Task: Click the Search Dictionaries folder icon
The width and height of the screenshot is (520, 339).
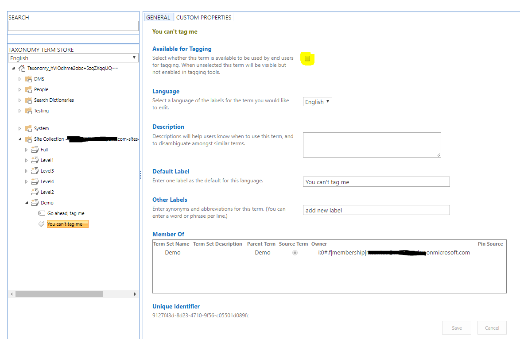Action: tap(28, 100)
